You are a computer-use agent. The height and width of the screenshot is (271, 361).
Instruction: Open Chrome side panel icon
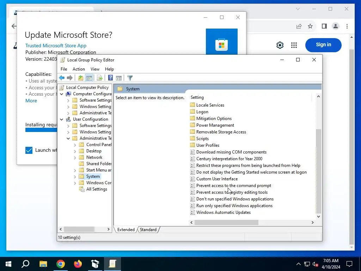pos(324,26)
